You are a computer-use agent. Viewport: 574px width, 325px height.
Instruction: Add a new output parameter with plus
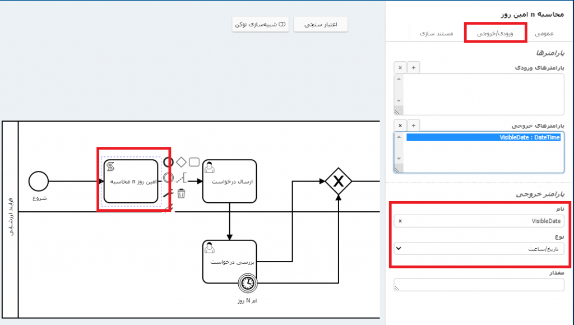pyautogui.click(x=413, y=126)
